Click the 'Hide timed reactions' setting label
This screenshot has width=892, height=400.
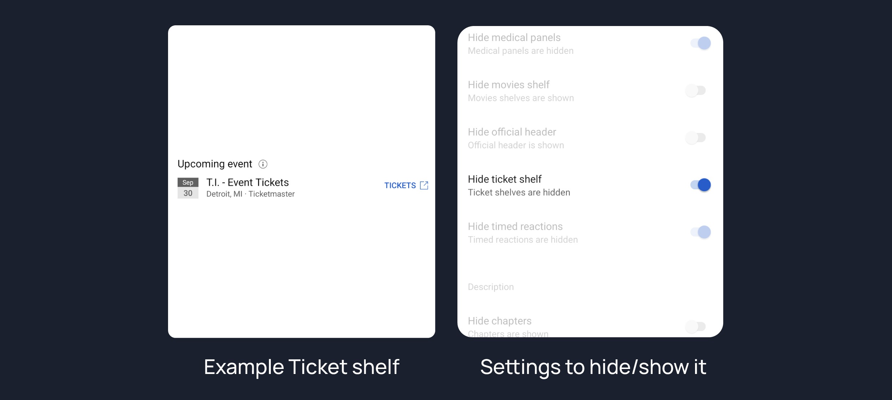[515, 226]
